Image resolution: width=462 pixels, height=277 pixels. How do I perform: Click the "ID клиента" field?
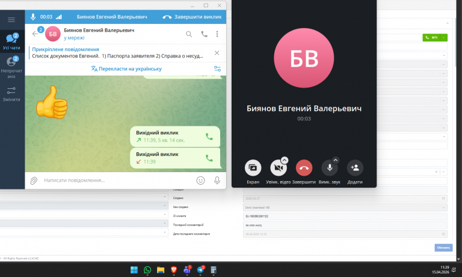345,216
